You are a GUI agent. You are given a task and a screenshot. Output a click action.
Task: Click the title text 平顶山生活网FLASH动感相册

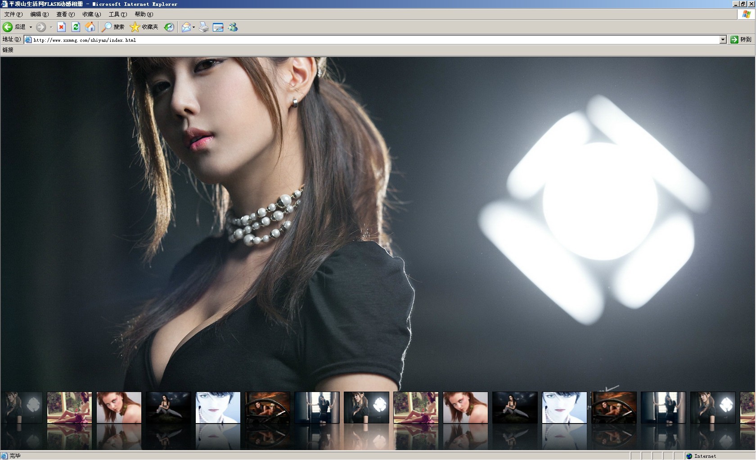(46, 4)
